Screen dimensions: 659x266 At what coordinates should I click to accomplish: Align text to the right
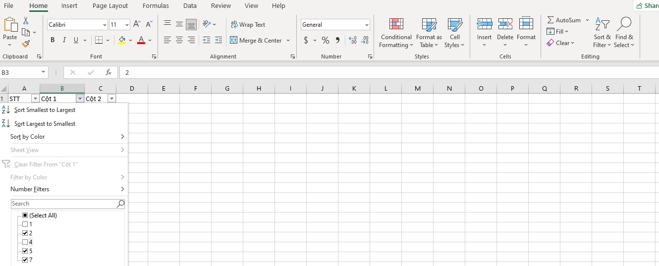191,40
